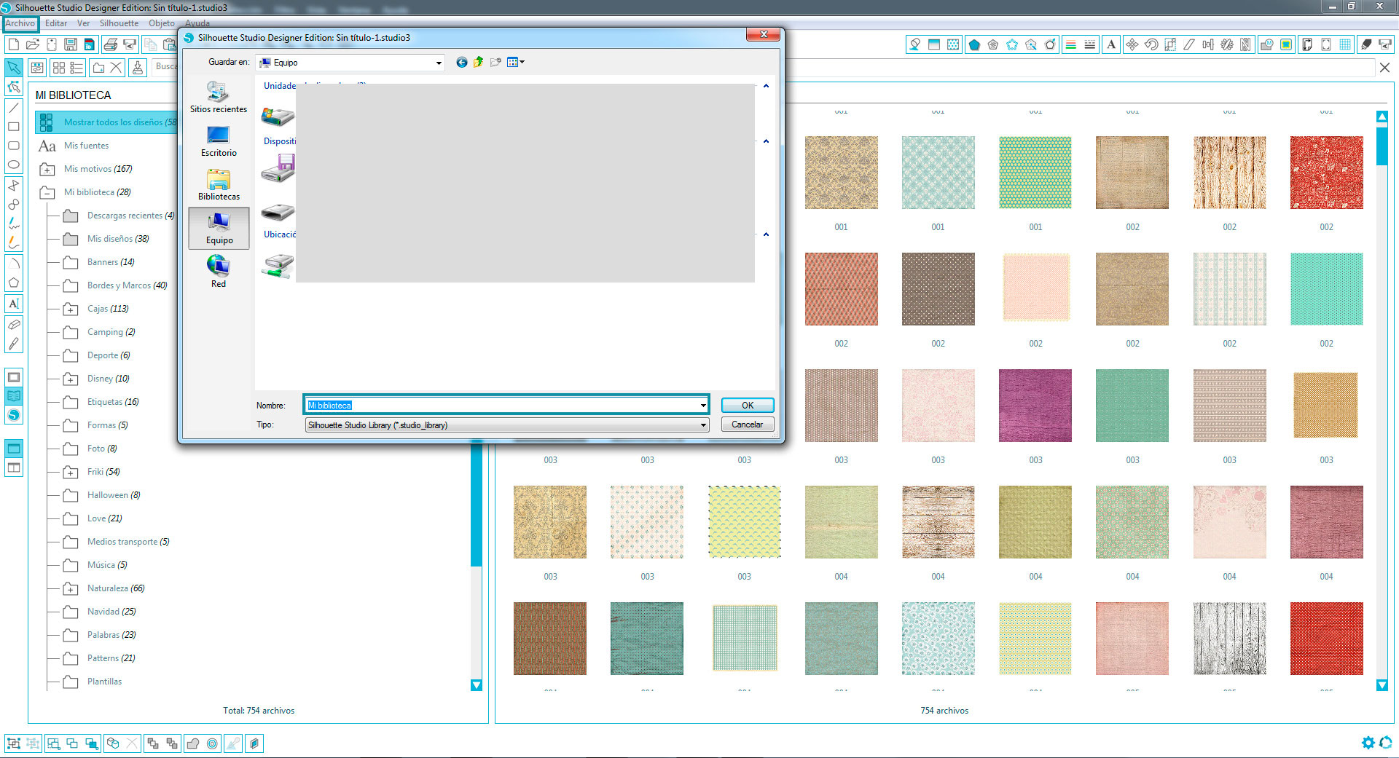
Task: Open the Nombre field dropdown arrow
Action: click(x=703, y=406)
